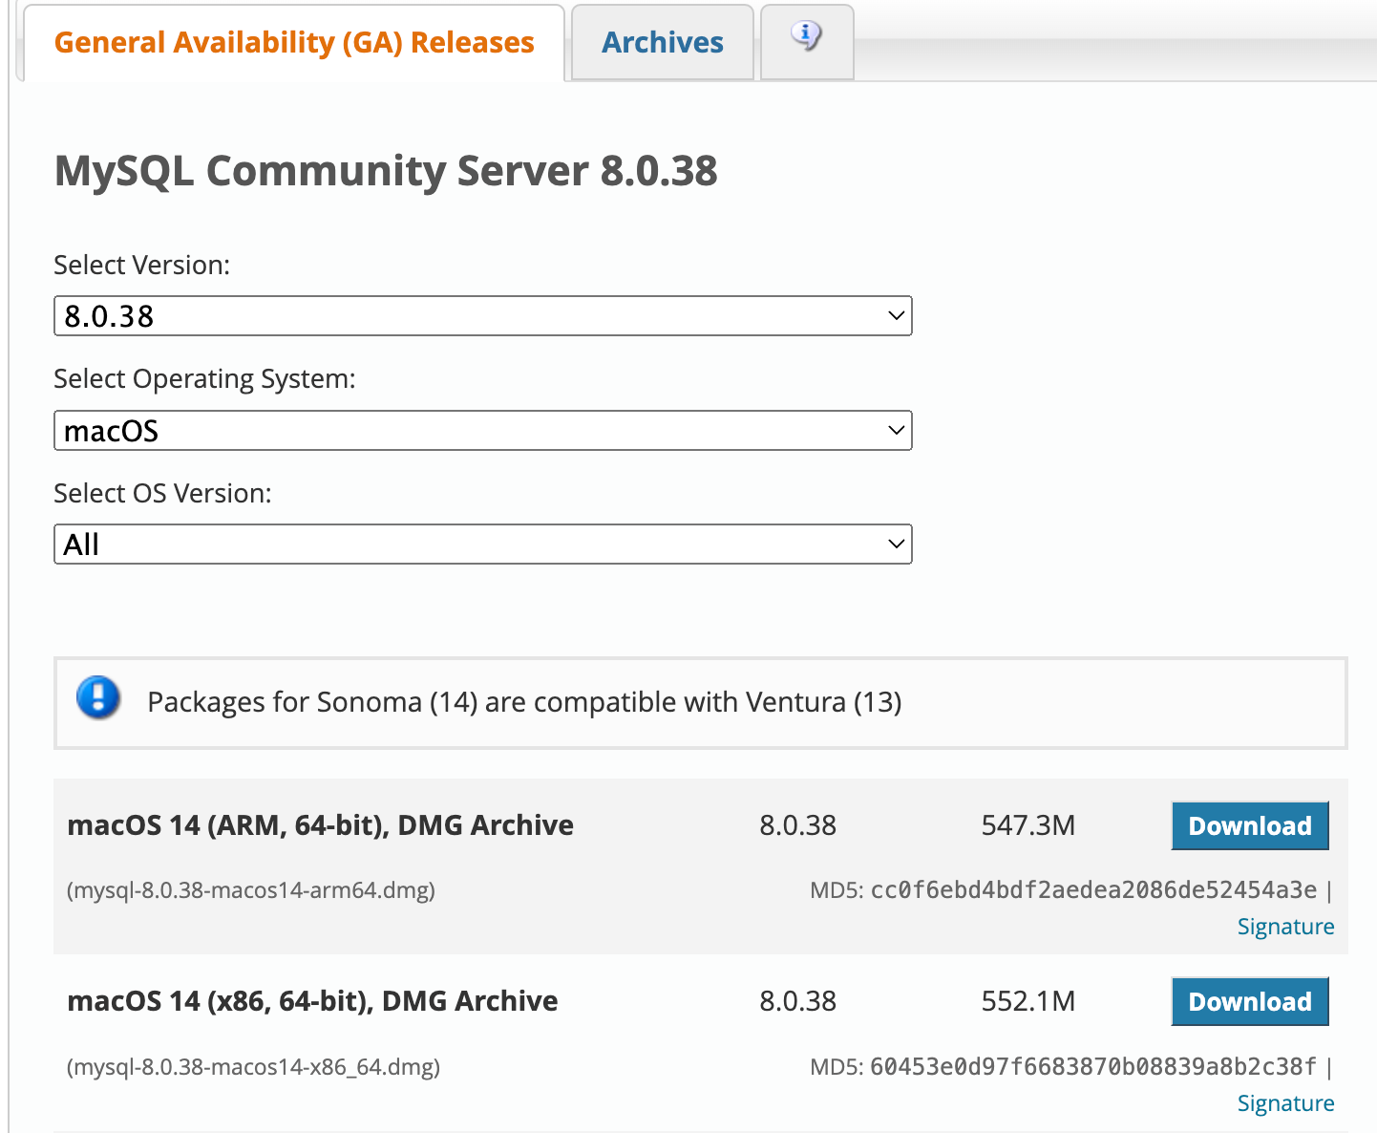Viewport: 1377px width, 1133px height.
Task: Click the Select Operating System: label
Action: [204, 379]
